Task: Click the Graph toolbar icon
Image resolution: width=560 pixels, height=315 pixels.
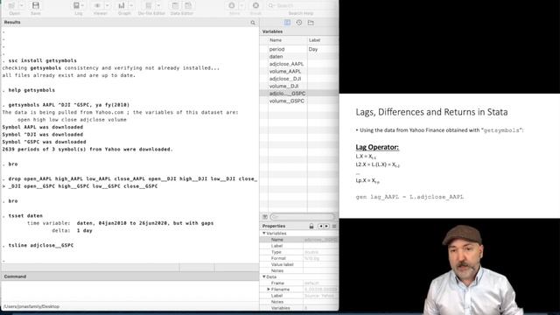Action: tap(122, 5)
